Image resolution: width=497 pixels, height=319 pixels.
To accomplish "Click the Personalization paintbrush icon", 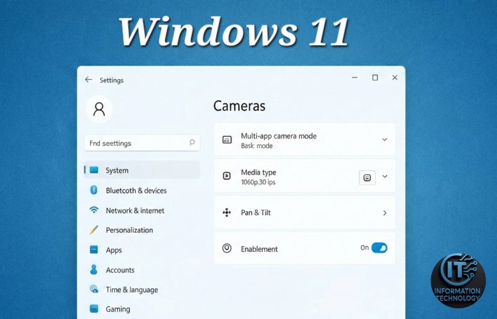I will [94, 230].
